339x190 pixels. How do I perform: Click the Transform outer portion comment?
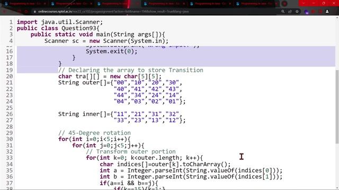click(131, 151)
